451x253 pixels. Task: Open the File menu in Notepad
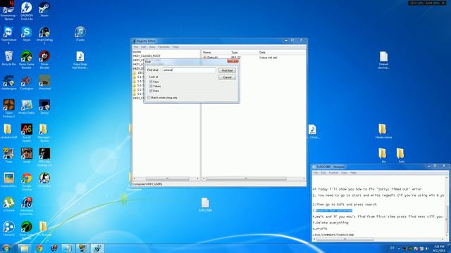click(316, 173)
